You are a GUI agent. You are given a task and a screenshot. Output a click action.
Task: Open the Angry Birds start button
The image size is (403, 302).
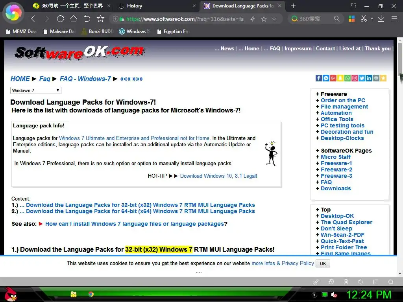pyautogui.click(x=10, y=294)
